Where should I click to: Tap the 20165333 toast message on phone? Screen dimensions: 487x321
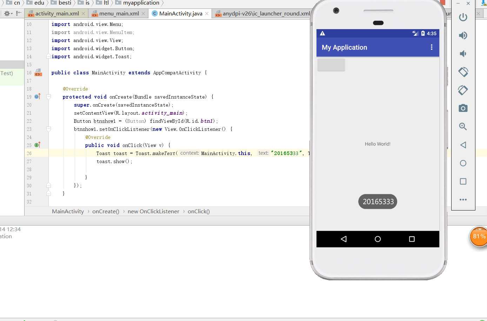point(378,201)
